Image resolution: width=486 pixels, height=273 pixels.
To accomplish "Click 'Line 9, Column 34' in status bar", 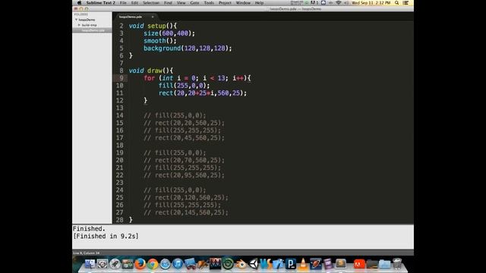I will (x=86, y=253).
